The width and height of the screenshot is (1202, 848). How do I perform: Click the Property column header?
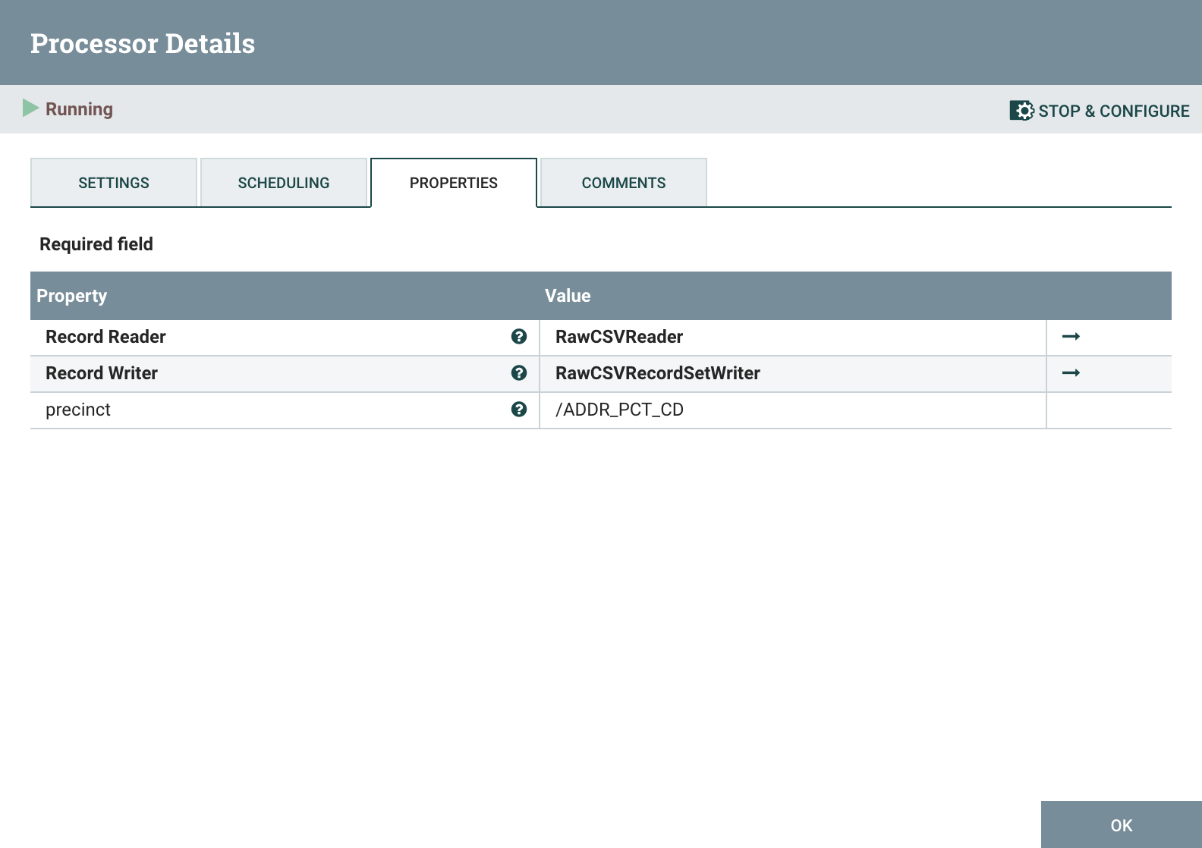tap(72, 296)
